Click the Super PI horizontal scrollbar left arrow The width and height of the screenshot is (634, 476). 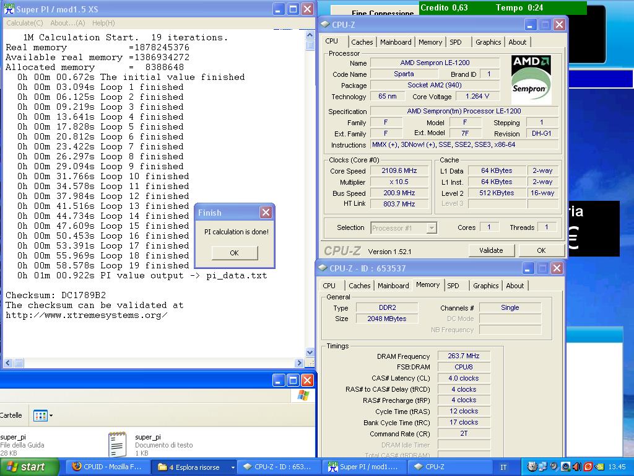[x=8, y=363]
